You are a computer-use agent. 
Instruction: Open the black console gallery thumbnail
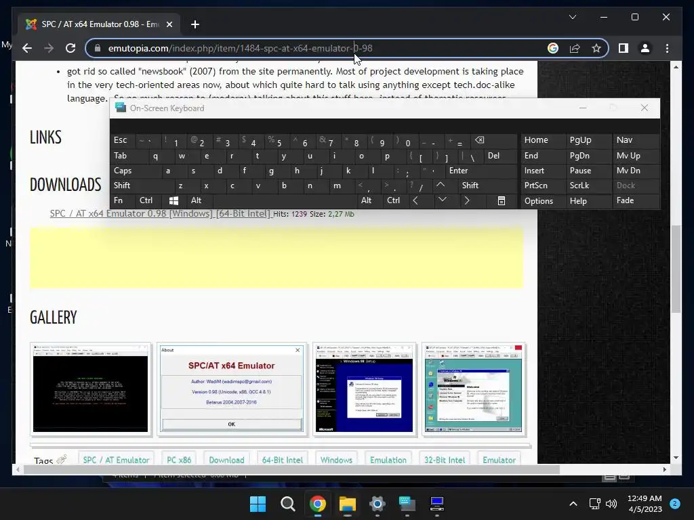91,389
